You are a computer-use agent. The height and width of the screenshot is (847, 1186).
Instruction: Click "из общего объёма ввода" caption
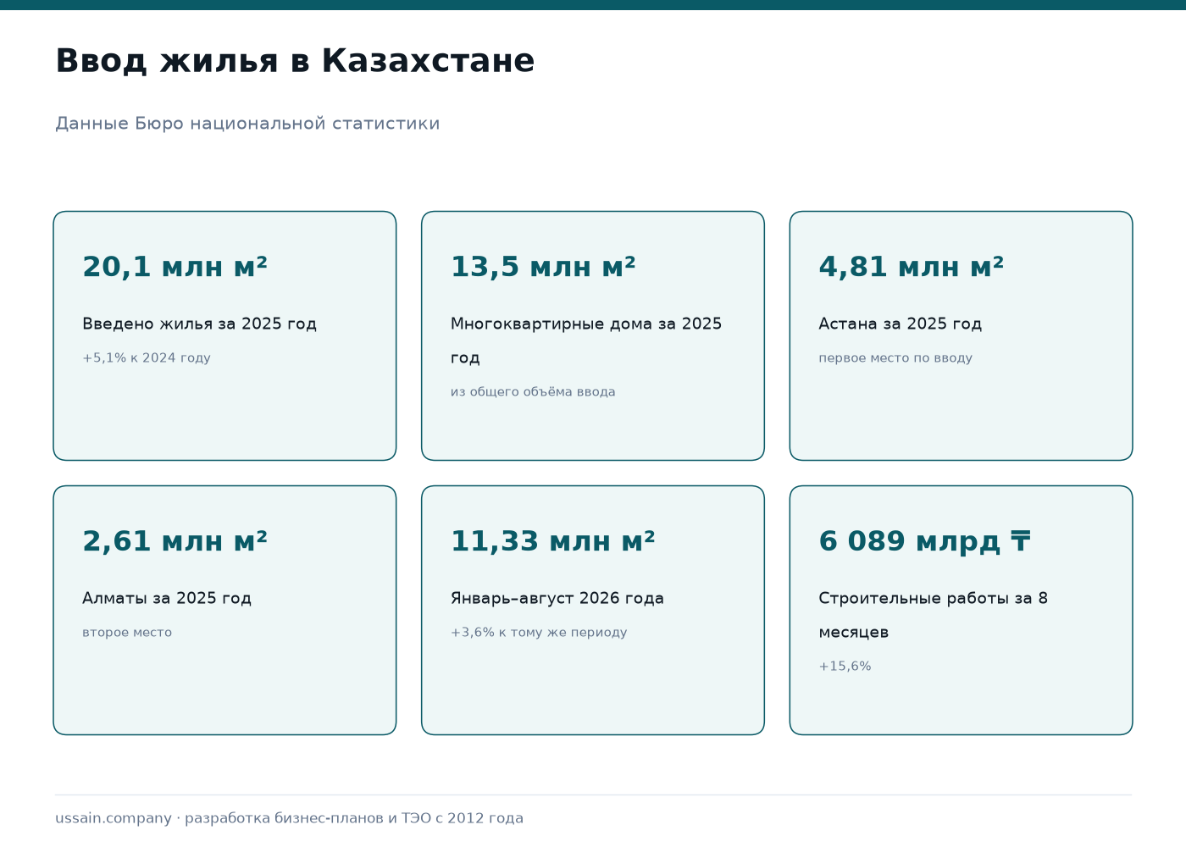[533, 391]
